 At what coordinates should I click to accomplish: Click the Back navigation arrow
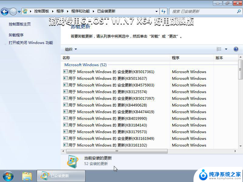5,12
